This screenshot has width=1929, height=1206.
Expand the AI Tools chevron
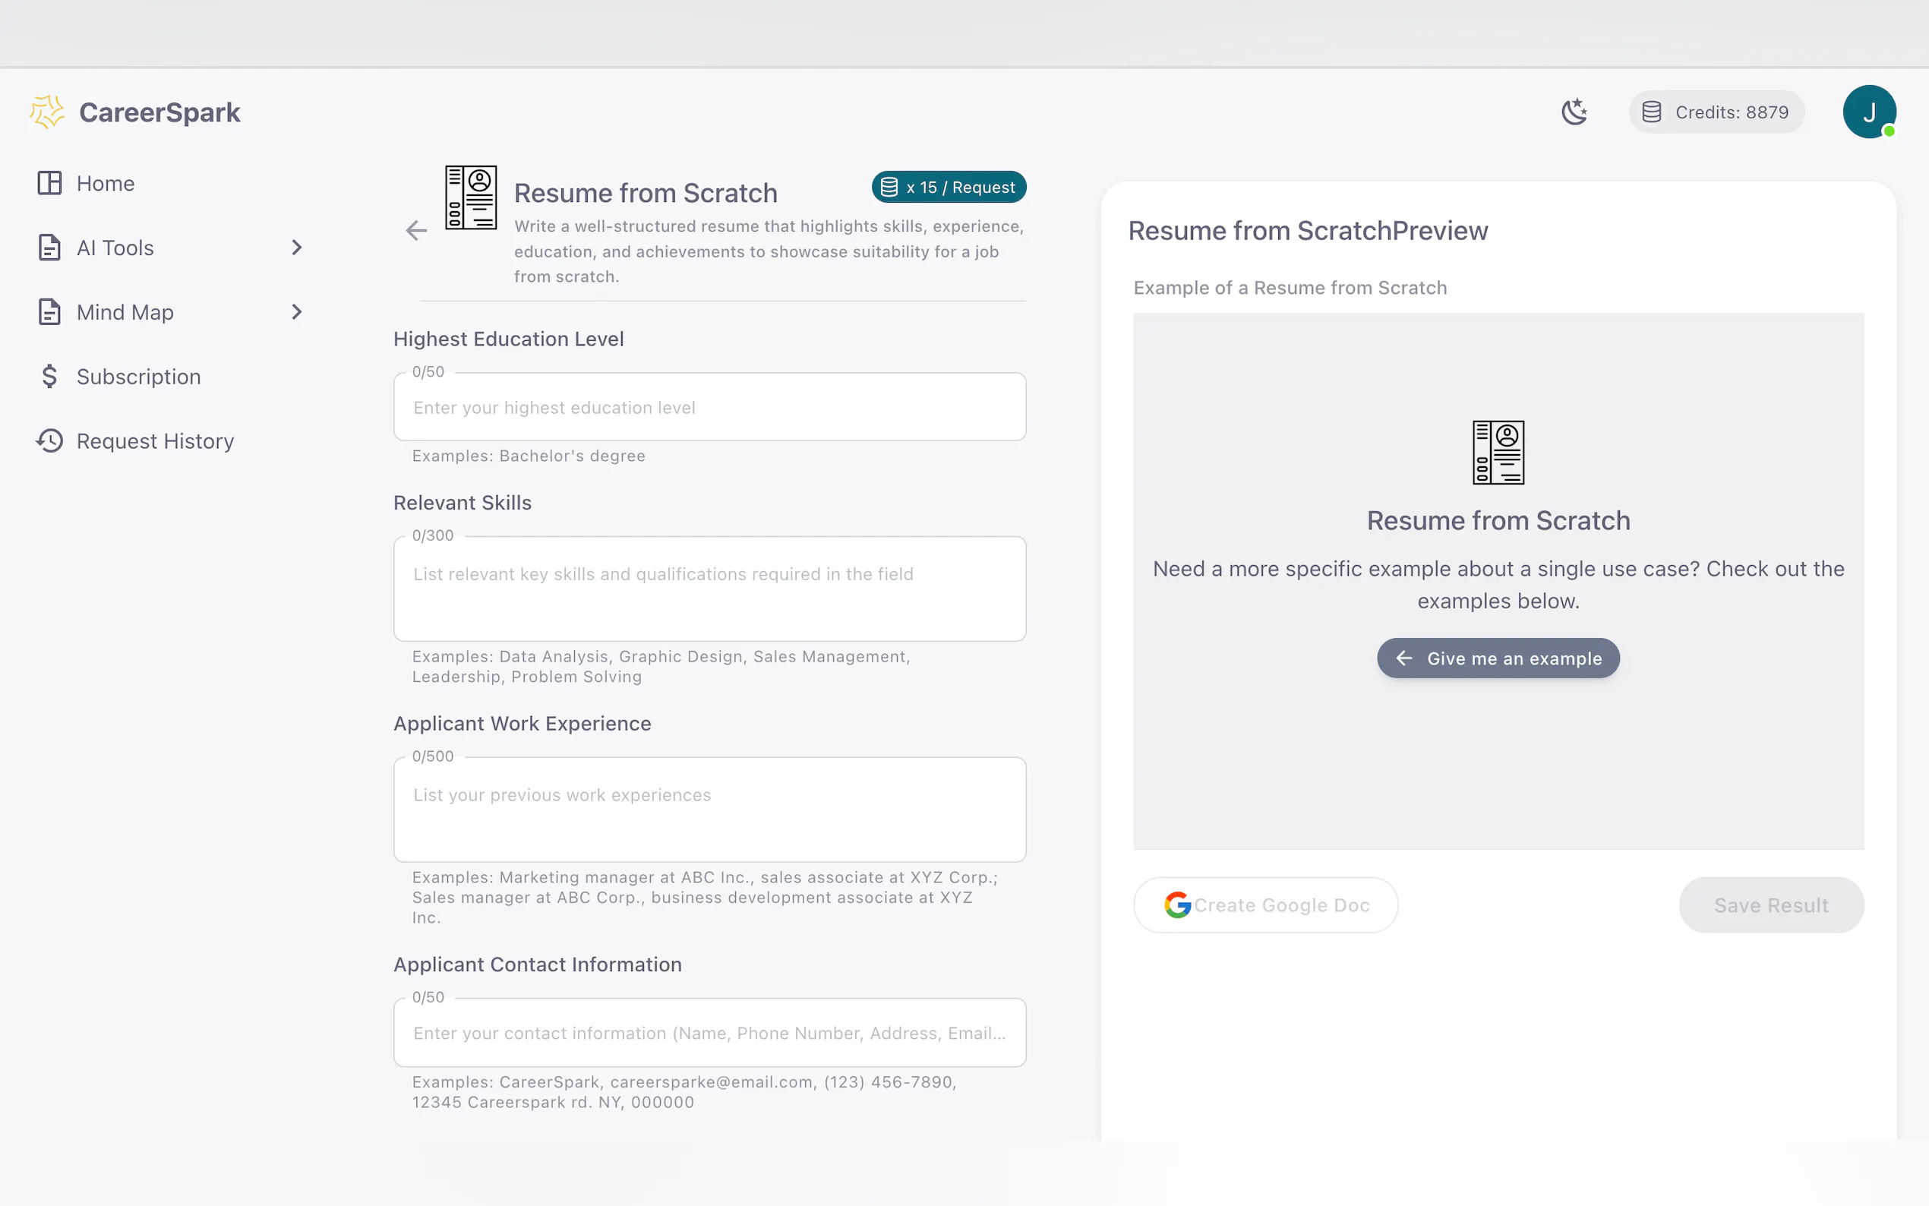click(297, 248)
